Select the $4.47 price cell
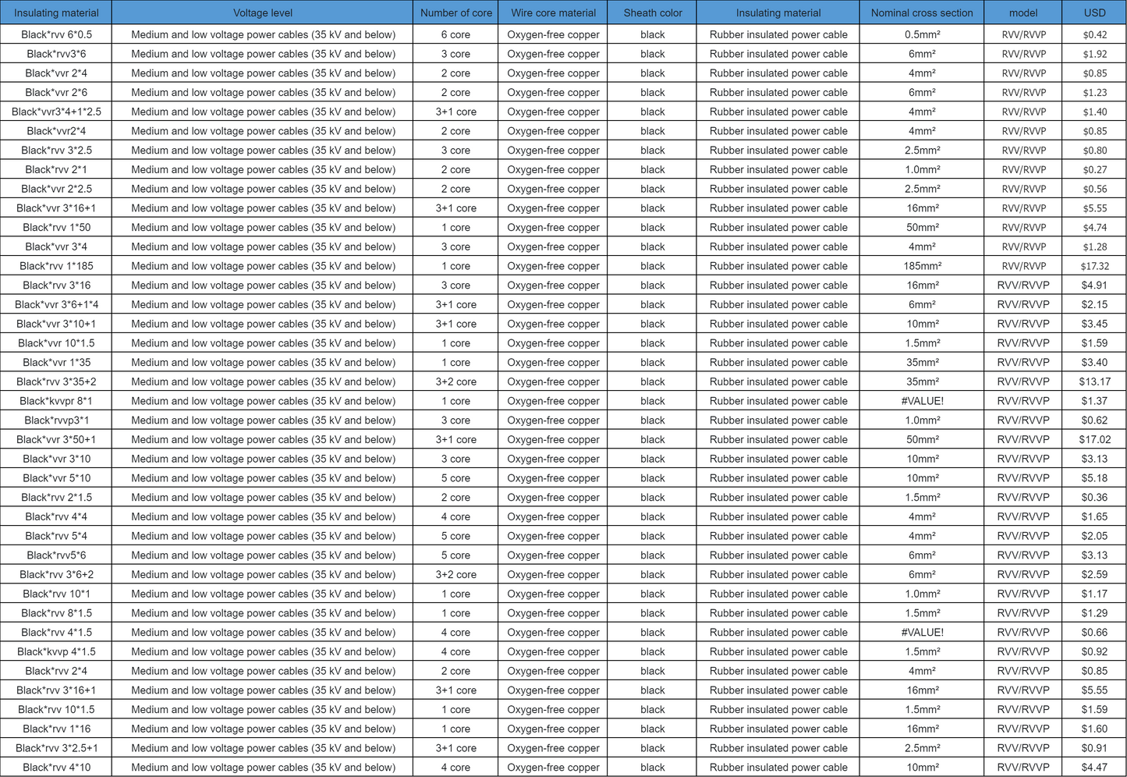This screenshot has height=777, width=1127. tap(1094, 767)
